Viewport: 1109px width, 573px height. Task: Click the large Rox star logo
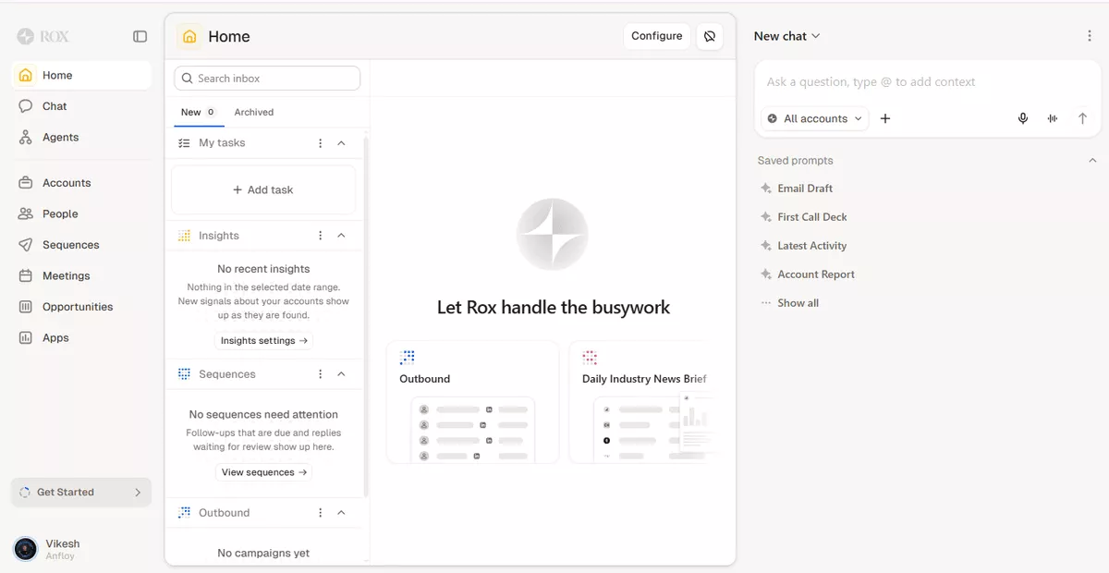[x=553, y=234]
